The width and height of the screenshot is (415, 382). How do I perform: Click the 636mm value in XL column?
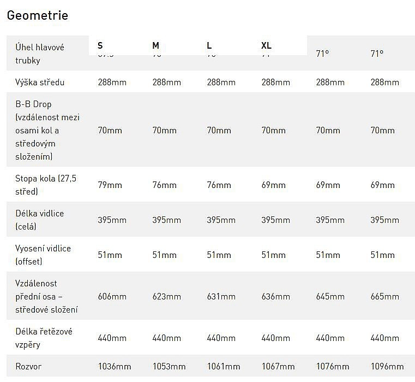click(275, 297)
